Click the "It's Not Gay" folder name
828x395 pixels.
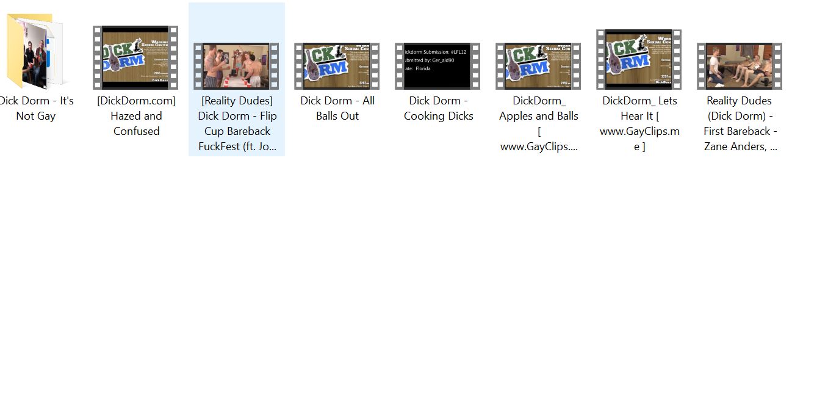[x=36, y=108]
